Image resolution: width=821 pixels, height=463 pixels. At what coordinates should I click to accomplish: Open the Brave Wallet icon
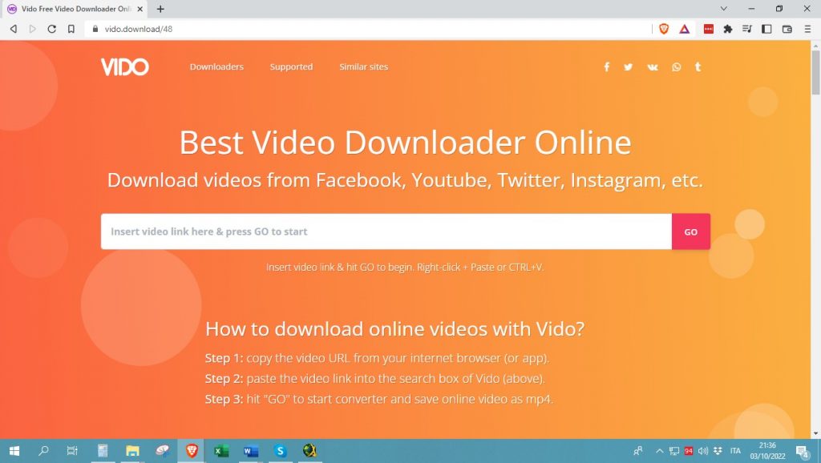[787, 29]
